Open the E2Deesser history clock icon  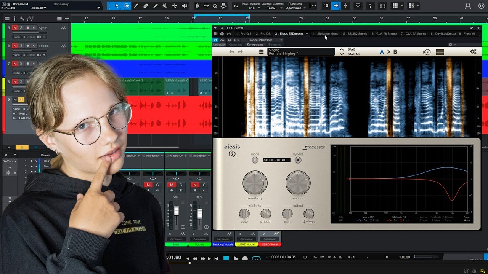click(427, 52)
